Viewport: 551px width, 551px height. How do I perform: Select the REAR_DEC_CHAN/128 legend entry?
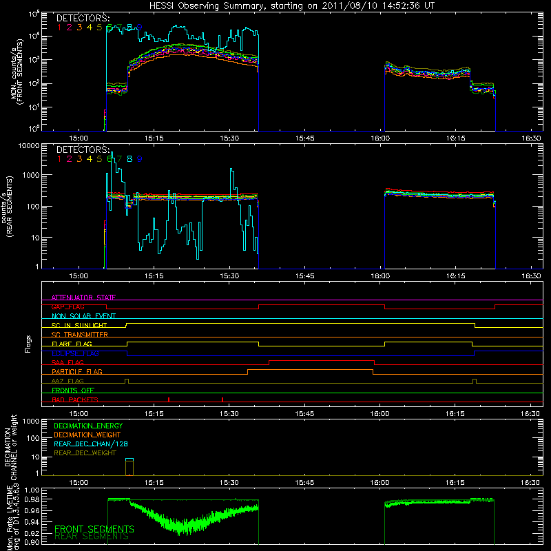(x=91, y=444)
